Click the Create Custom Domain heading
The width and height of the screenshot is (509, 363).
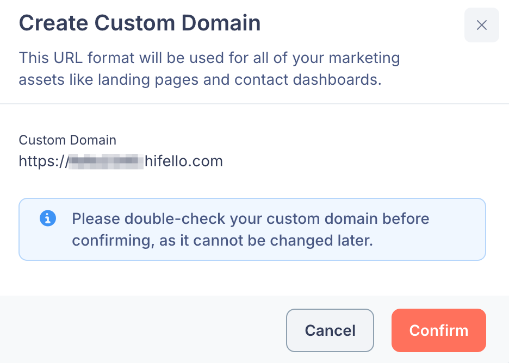[x=140, y=23]
